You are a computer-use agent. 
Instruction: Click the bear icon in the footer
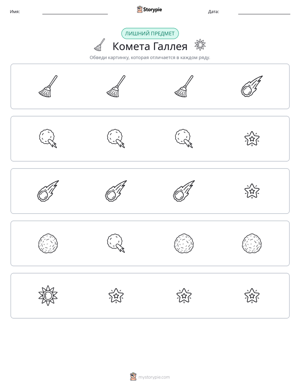click(133, 377)
